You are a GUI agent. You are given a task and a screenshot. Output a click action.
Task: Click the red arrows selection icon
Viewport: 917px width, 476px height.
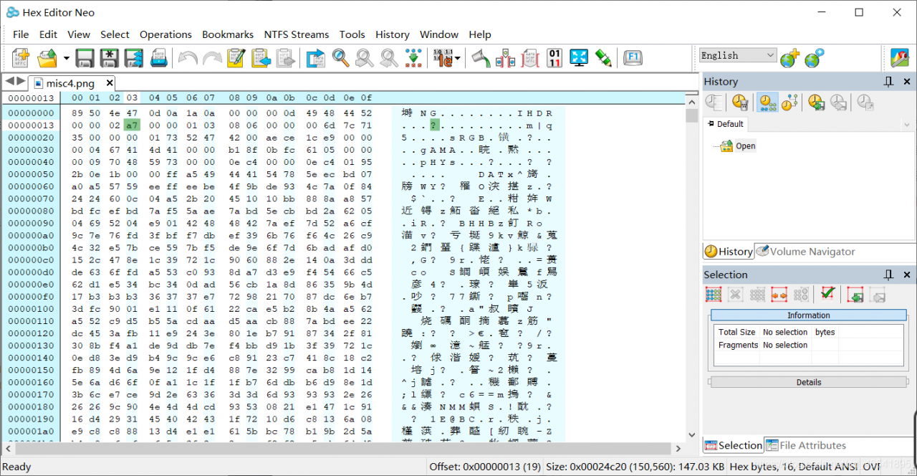coord(780,294)
